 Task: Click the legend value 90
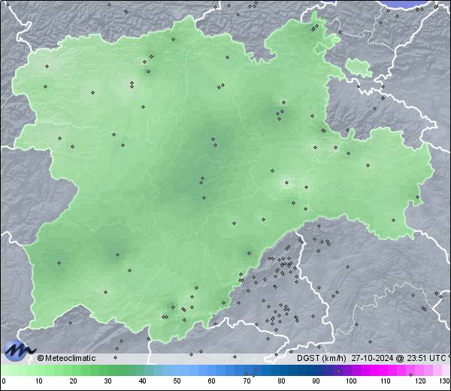[x=316, y=381]
